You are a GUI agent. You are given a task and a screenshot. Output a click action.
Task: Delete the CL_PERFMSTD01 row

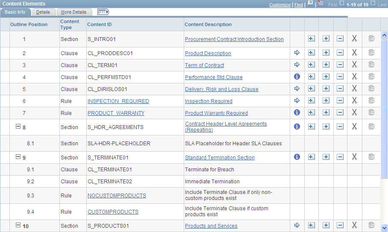coord(340,76)
